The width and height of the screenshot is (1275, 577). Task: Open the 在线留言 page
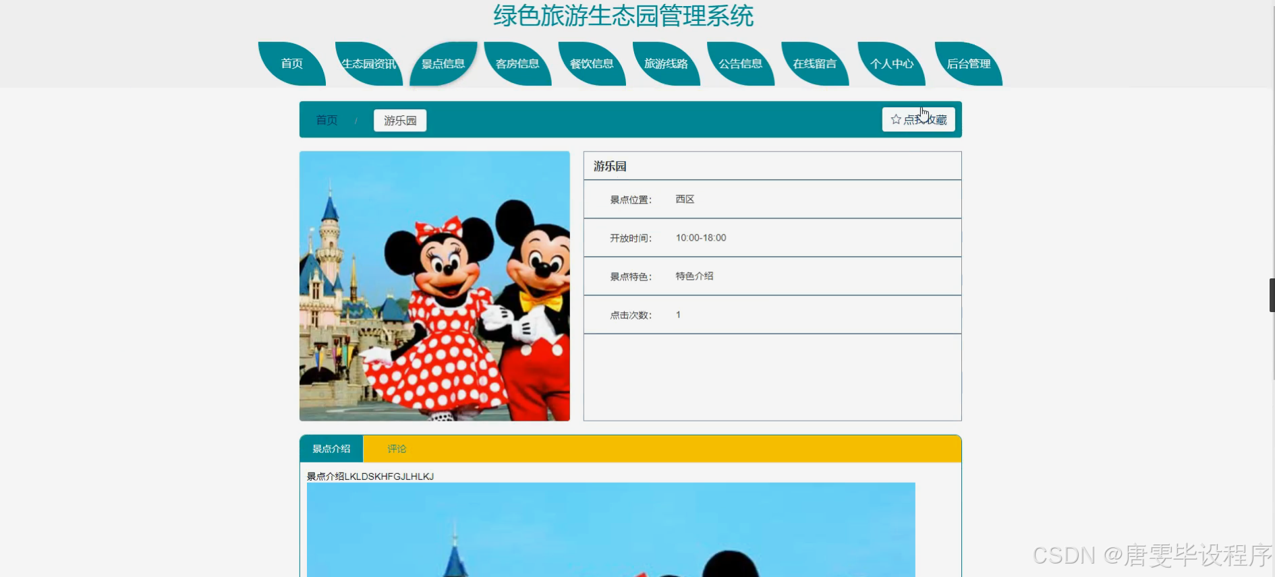[x=814, y=63]
